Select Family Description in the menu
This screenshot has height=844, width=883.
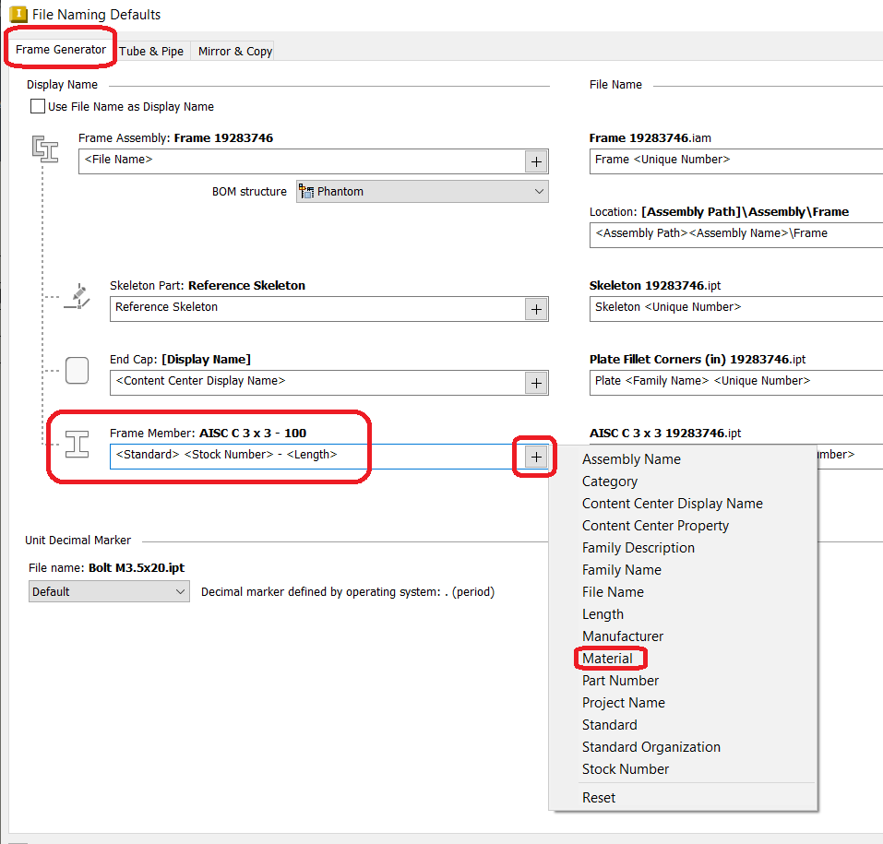(638, 548)
